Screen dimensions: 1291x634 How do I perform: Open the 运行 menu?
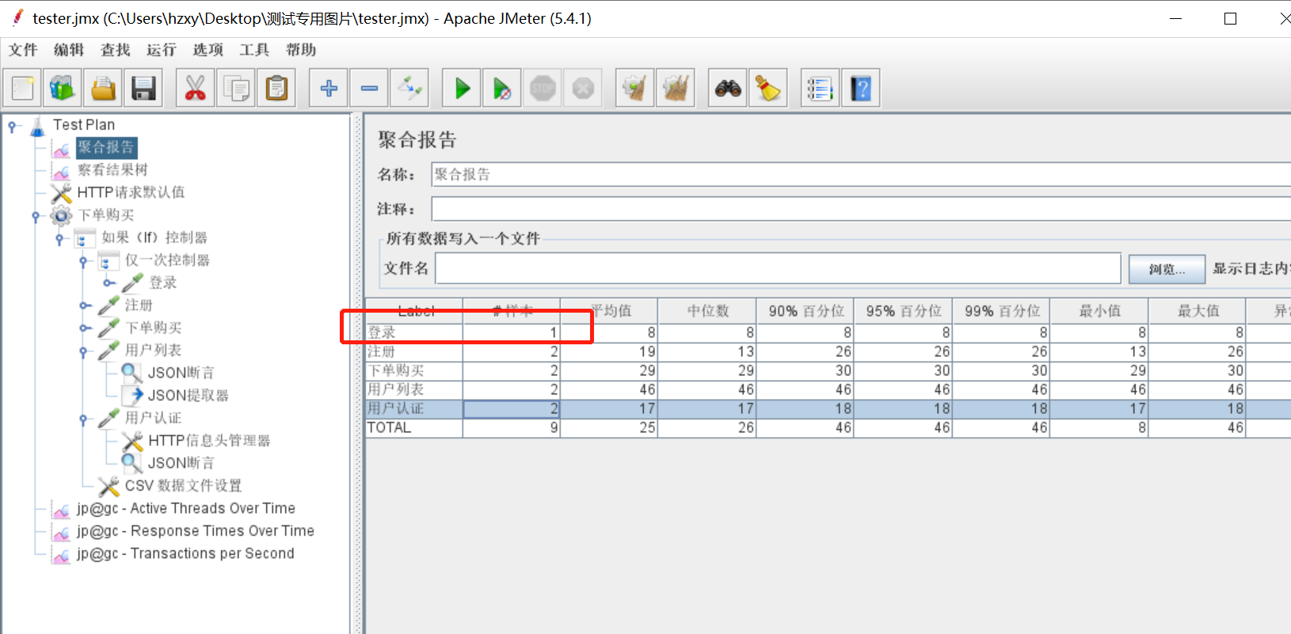162,50
